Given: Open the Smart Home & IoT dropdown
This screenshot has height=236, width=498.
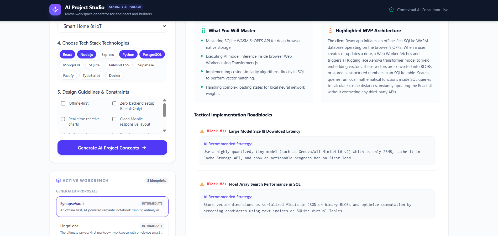Looking at the screenshot, I should point(112,26).
